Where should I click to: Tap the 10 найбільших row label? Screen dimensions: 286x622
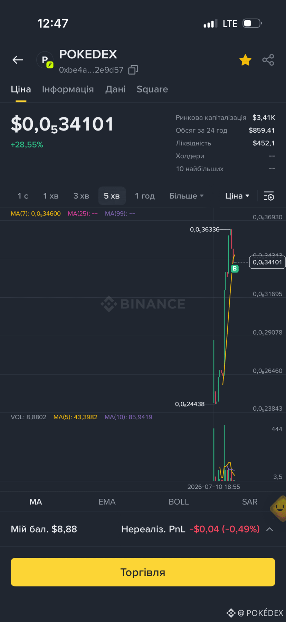coord(200,169)
